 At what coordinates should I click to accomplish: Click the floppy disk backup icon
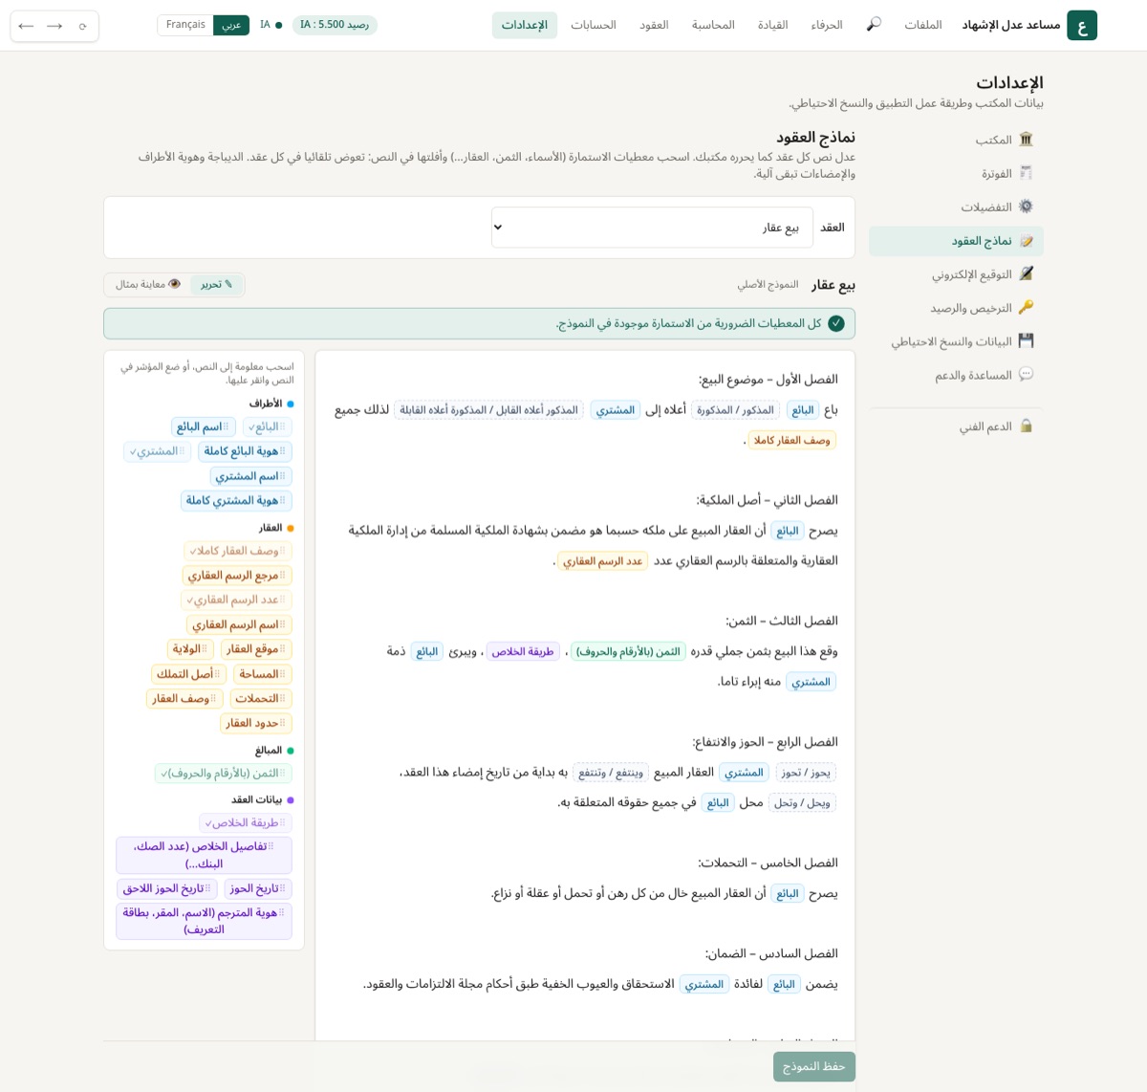[x=1026, y=341]
